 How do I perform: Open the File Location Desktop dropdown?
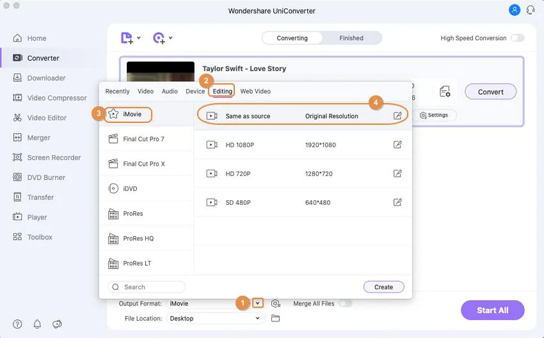point(215,318)
